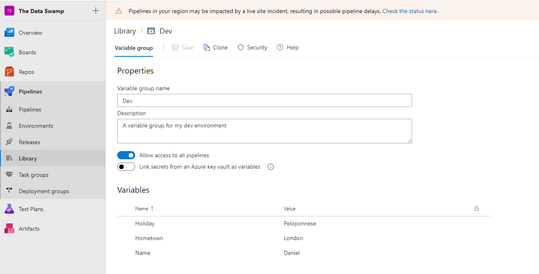The width and height of the screenshot is (539, 274).
Task: Switch to the Variable group tab
Action: [x=134, y=48]
